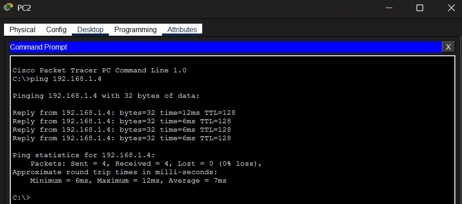Click the last C:\> prompt line
The width and height of the screenshot is (462, 204).
pos(21,197)
